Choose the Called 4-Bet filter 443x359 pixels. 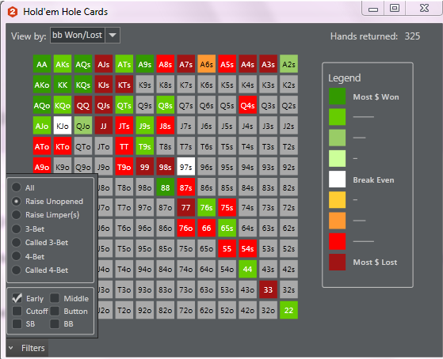(17, 270)
